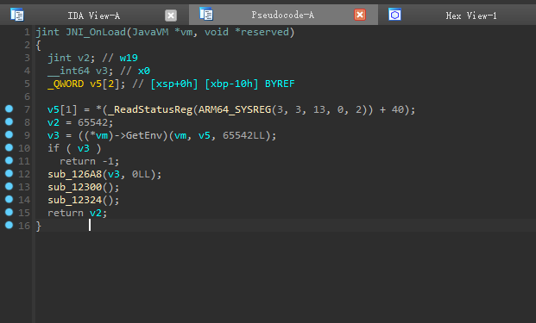Select the Pseudocode-A tab label
The height and width of the screenshot is (323, 536).
coord(283,15)
